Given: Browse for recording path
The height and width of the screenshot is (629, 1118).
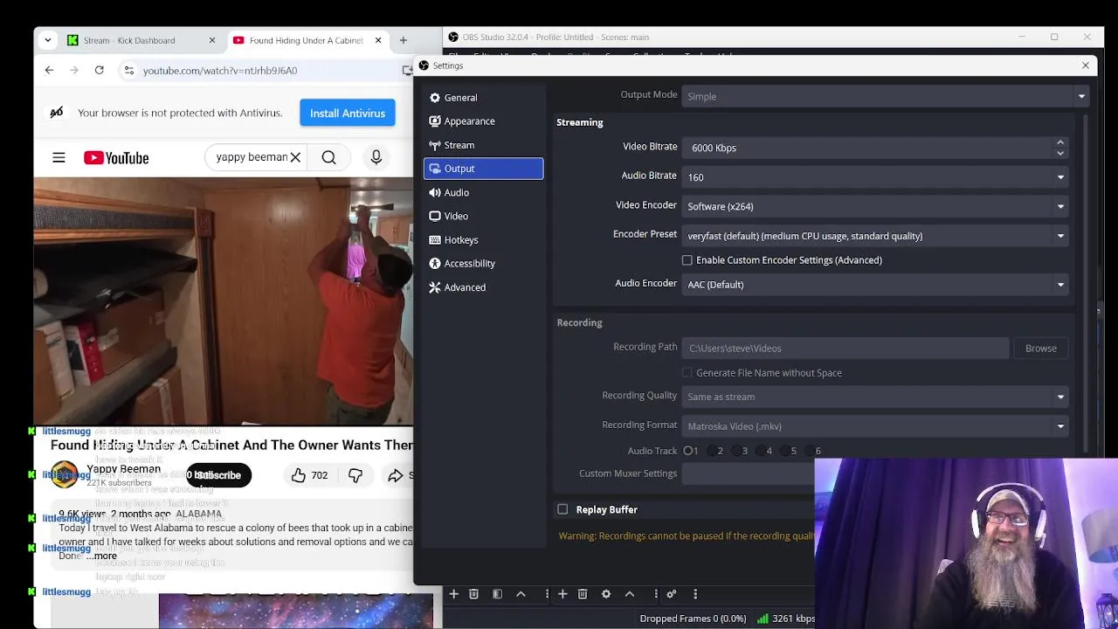Looking at the screenshot, I should coord(1040,348).
